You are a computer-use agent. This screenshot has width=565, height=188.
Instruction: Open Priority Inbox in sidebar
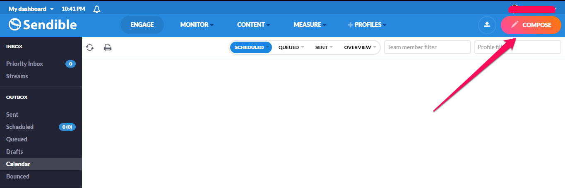(x=24, y=64)
